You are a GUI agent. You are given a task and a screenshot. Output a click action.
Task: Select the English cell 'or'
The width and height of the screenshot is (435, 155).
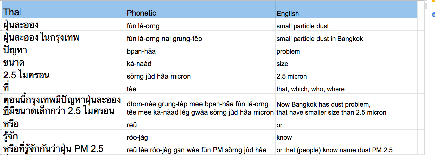(x=346, y=125)
